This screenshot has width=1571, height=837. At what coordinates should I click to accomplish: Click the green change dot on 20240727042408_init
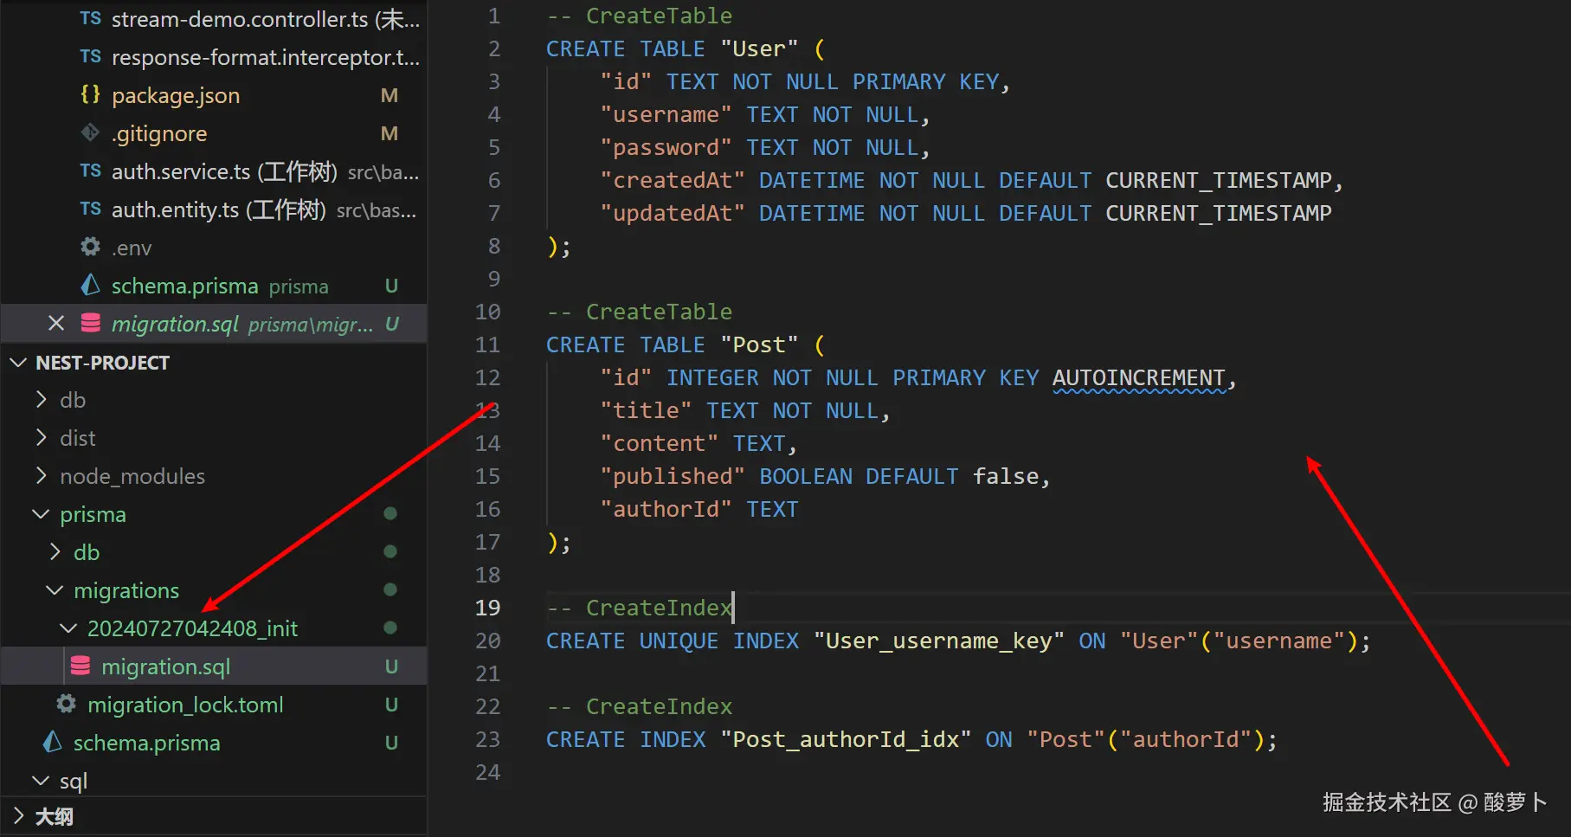(390, 628)
